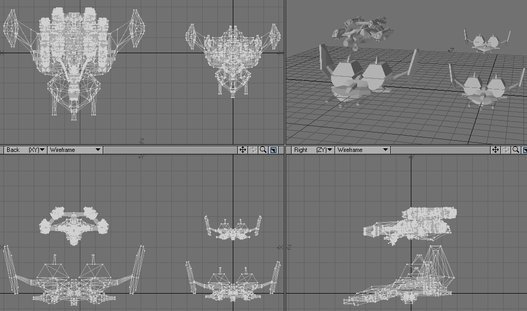Toggle maximize for the Right viewport
Image resolution: width=527 pixels, height=311 pixels.
click(525, 150)
